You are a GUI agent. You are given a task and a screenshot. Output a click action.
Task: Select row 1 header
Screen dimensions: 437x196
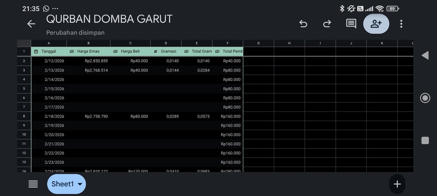(24, 52)
